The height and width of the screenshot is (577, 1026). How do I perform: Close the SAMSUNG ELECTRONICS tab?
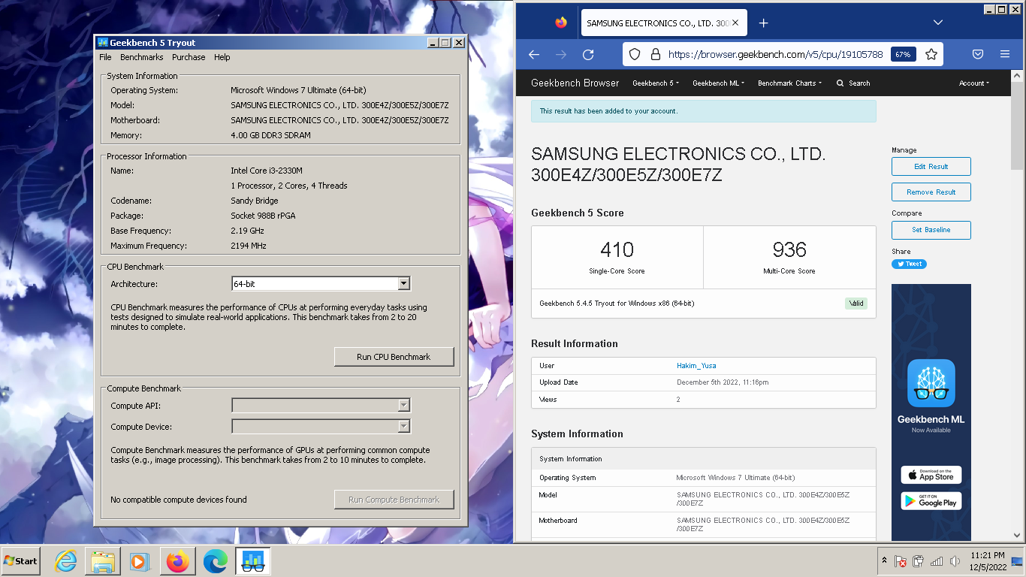point(735,23)
